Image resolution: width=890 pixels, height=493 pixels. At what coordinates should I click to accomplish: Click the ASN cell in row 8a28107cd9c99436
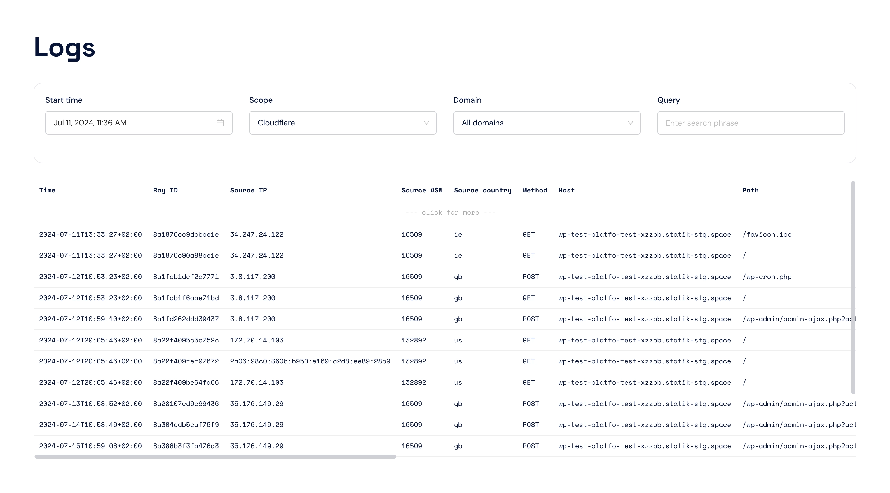(411, 403)
